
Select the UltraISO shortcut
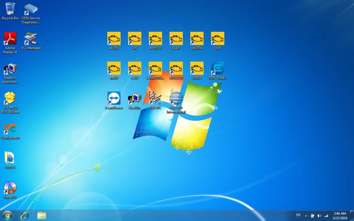tap(10, 190)
